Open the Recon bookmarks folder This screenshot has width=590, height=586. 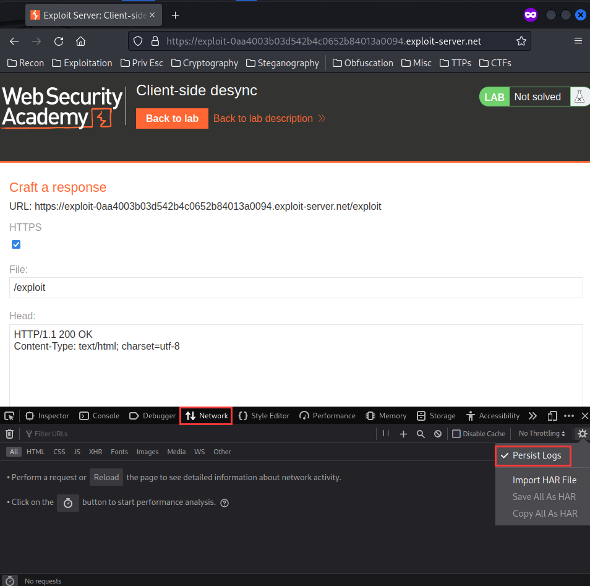pyautogui.click(x=25, y=63)
